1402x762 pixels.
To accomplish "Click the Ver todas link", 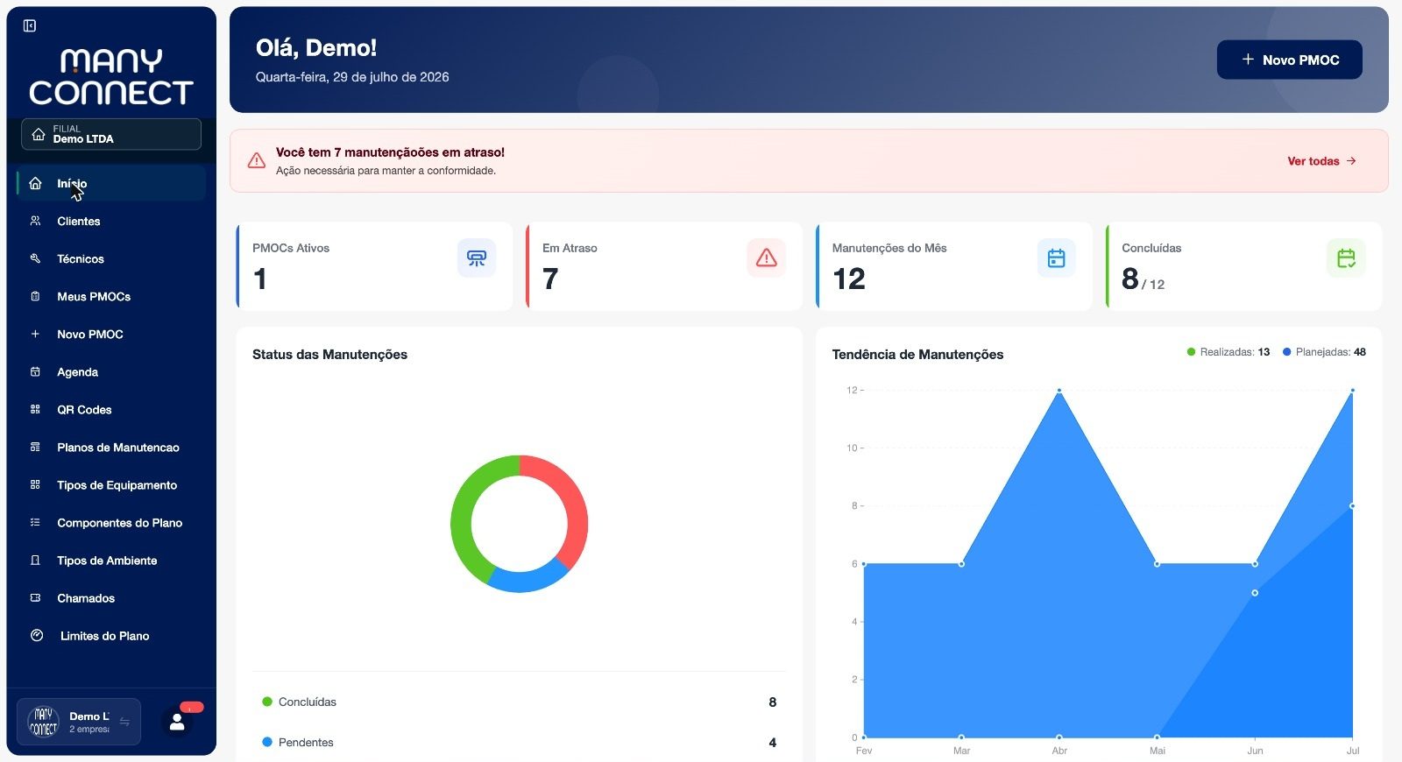I will pos(1321,161).
